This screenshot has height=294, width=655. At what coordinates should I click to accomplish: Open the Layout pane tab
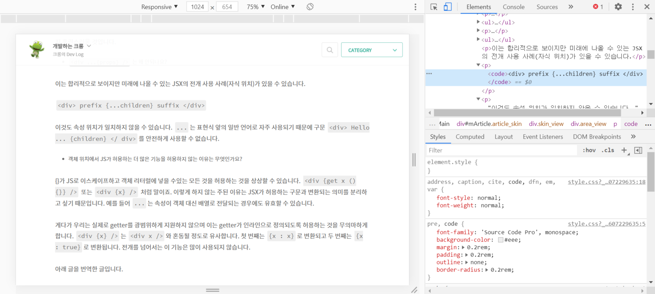click(x=503, y=137)
